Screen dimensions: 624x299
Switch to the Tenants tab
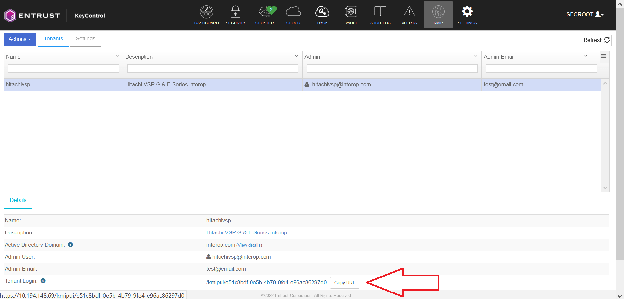pyautogui.click(x=53, y=39)
